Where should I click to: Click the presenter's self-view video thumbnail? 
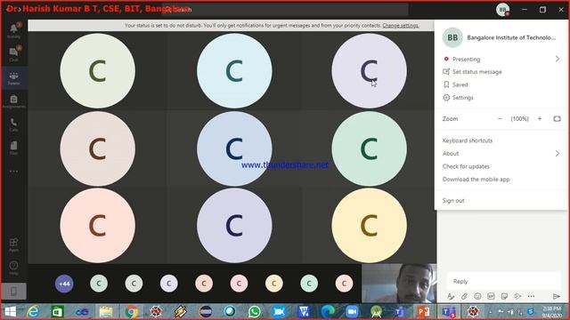[x=399, y=283]
